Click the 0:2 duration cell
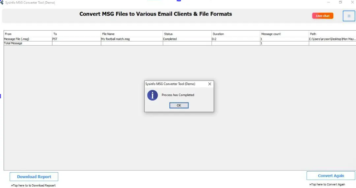The image size is (356, 188). (x=236, y=39)
